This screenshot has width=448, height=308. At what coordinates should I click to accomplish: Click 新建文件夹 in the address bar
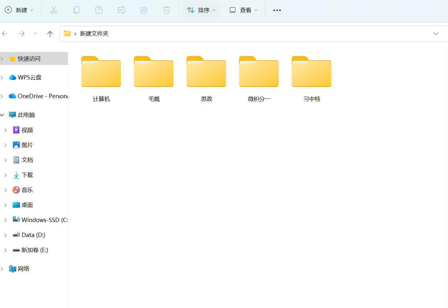tap(94, 34)
